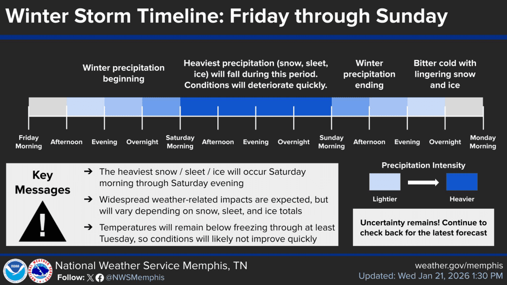Click the NOAA logo icon
Image resolution: width=507 pixels, height=285 pixels.
[15, 271]
